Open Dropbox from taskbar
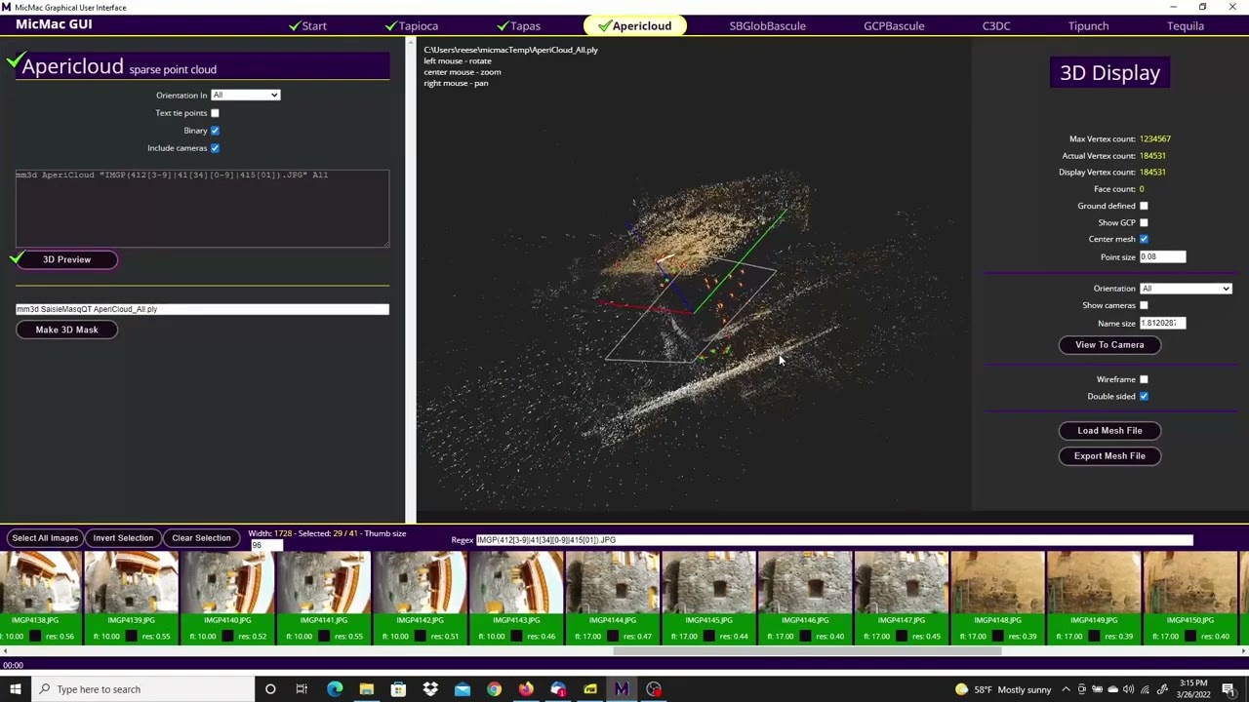1249x702 pixels. pyautogui.click(x=430, y=689)
